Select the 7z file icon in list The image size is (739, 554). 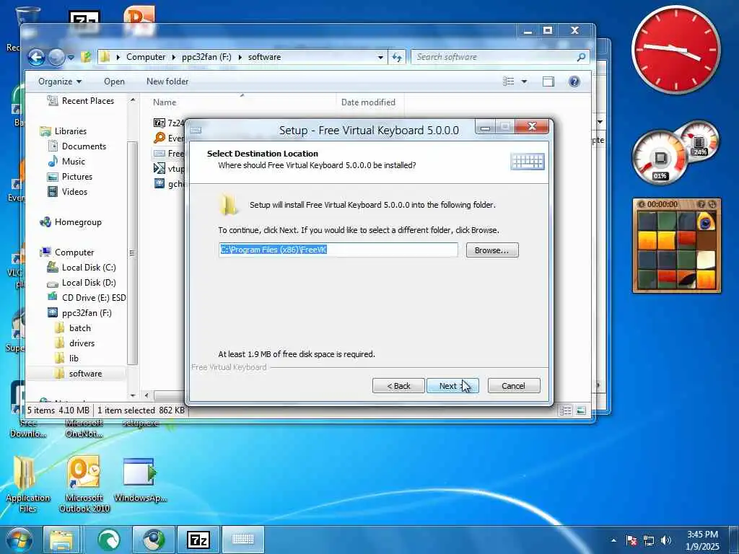[159, 123]
